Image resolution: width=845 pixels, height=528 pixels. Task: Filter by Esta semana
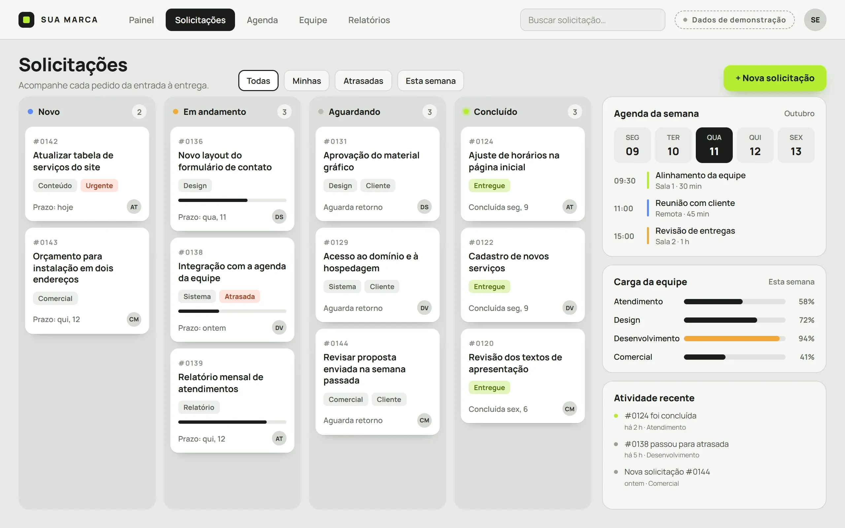tap(430, 81)
